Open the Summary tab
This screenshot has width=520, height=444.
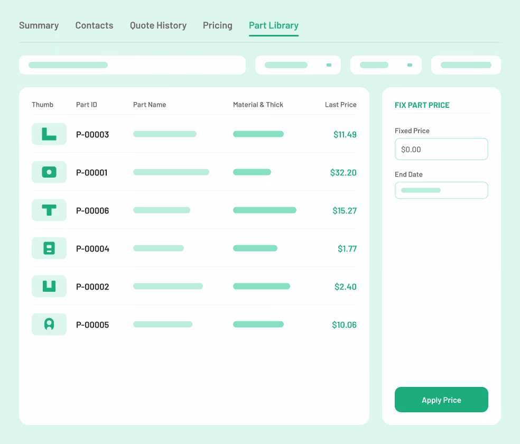point(39,25)
